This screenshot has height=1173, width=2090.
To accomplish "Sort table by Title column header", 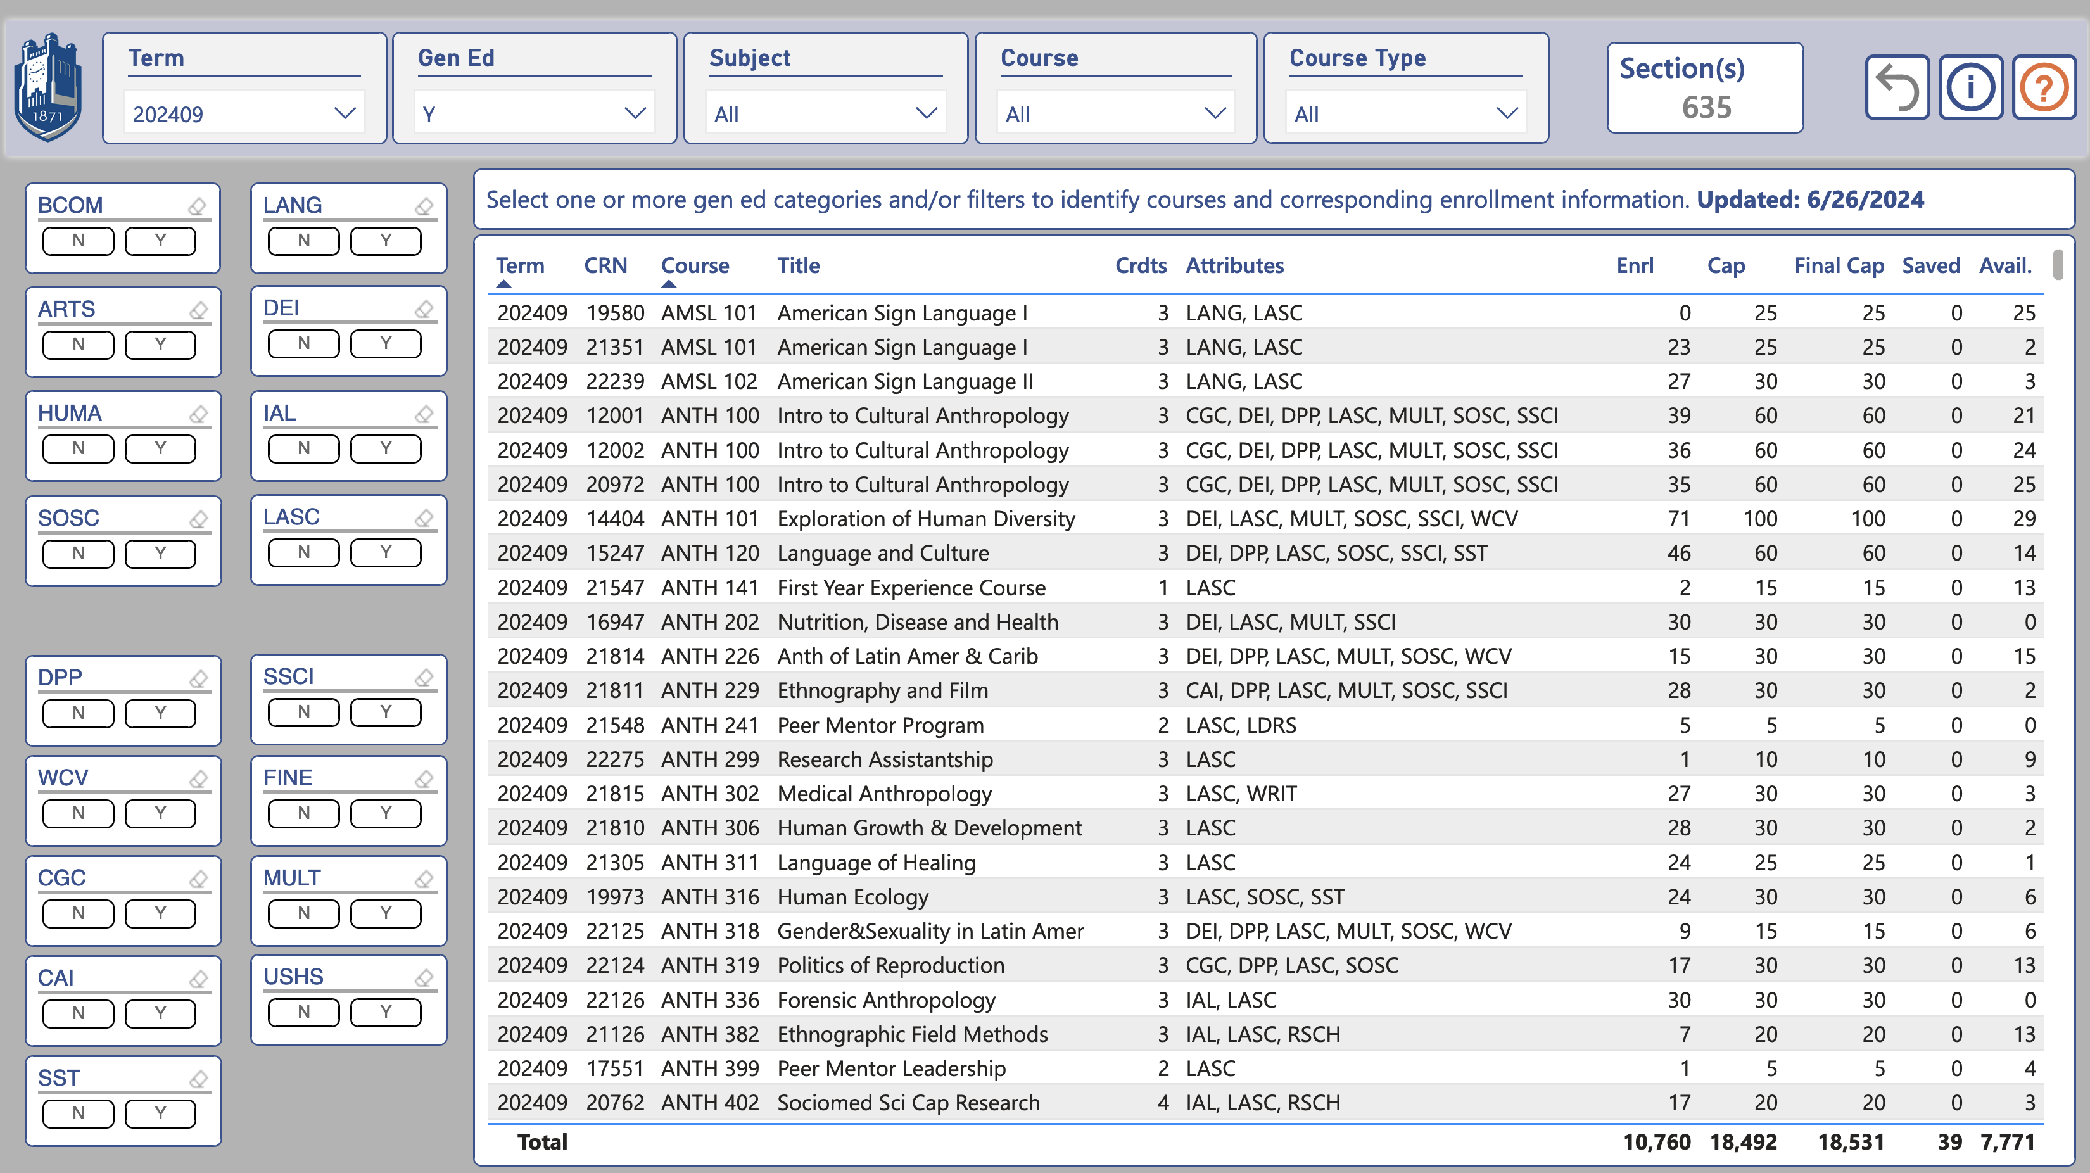I will (x=797, y=266).
